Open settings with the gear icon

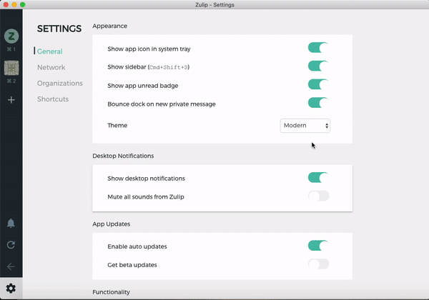pyautogui.click(x=11, y=289)
